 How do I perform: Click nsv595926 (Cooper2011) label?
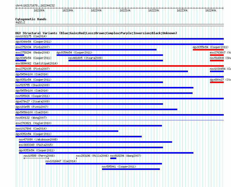(x=33, y=96)
